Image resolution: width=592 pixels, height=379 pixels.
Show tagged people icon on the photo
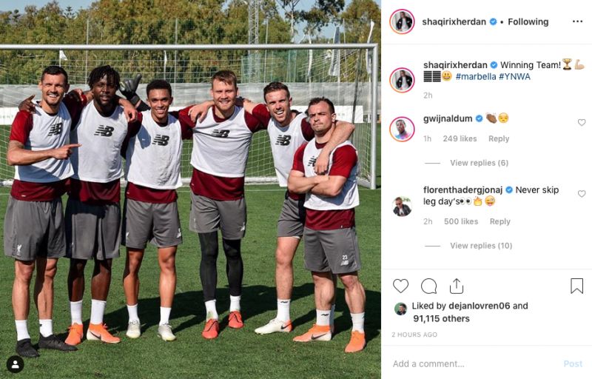tap(15, 364)
